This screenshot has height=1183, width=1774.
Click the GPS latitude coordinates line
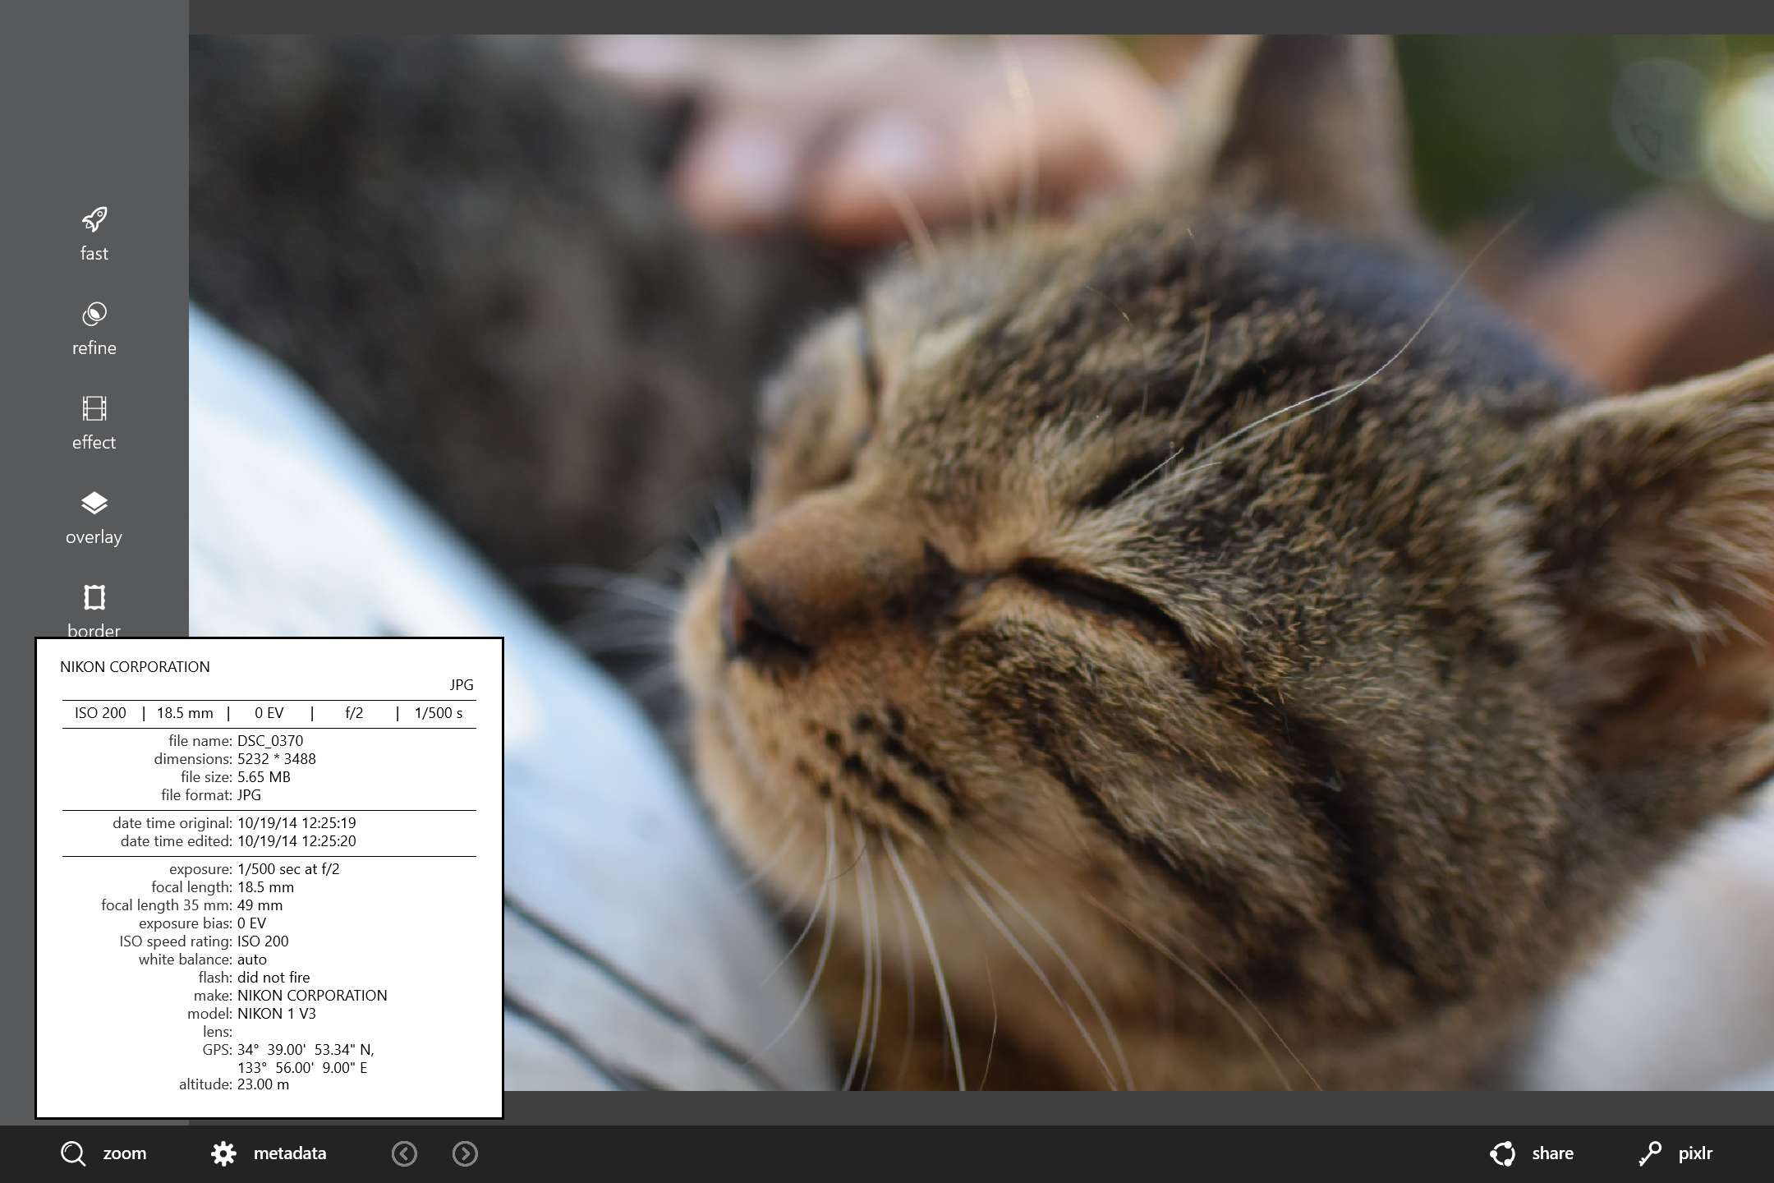pos(306,1050)
